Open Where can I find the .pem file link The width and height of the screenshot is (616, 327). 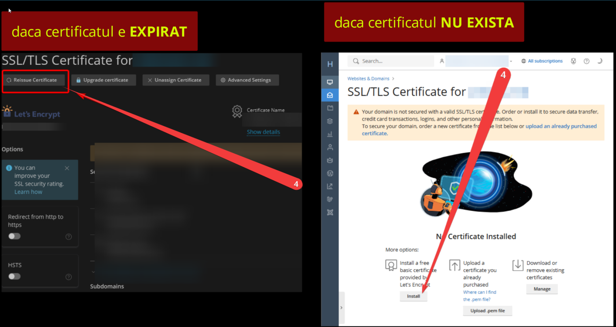click(x=479, y=296)
